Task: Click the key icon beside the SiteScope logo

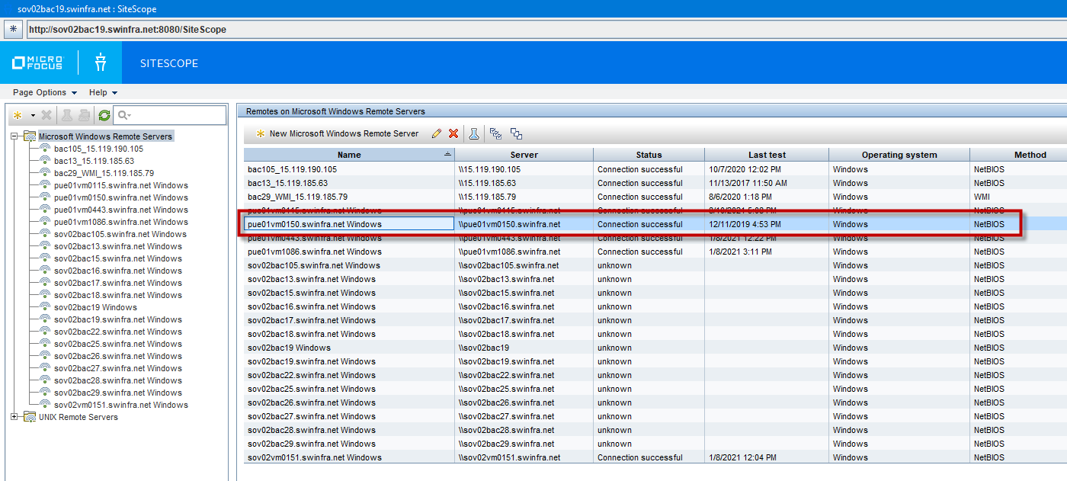Action: (101, 63)
